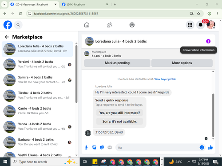Open Loredana Julia conversation in list
The width and height of the screenshot is (222, 166).
pos(37,49)
